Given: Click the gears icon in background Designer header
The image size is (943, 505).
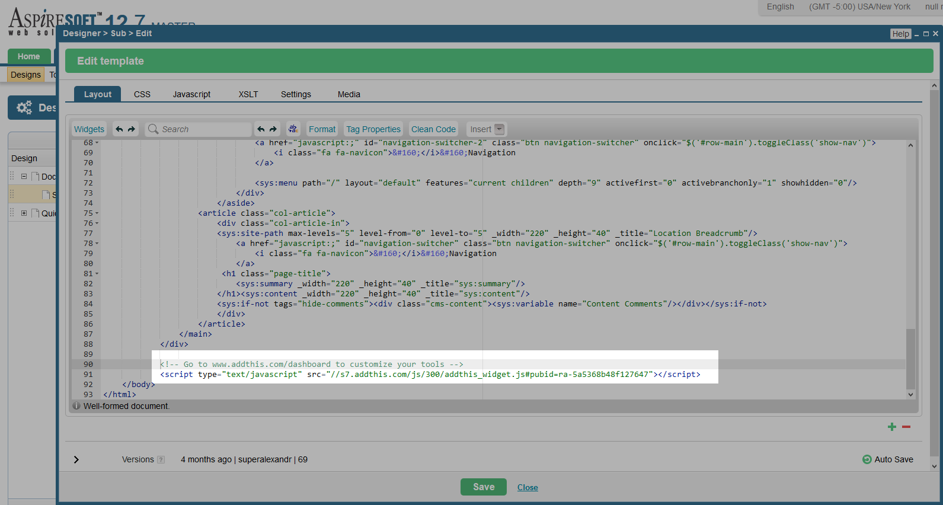Looking at the screenshot, I should click(24, 108).
